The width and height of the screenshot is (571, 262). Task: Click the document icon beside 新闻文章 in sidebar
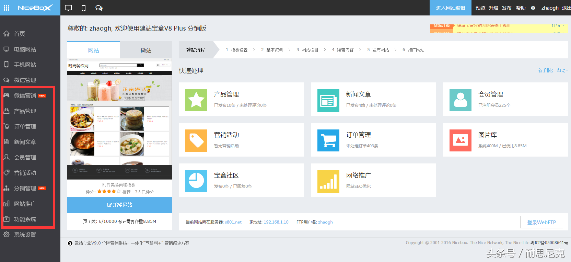(7, 141)
